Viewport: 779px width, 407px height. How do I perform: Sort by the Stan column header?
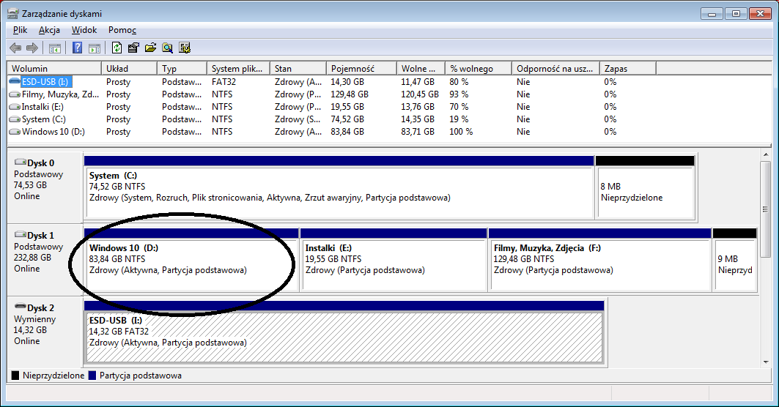pyautogui.click(x=298, y=69)
